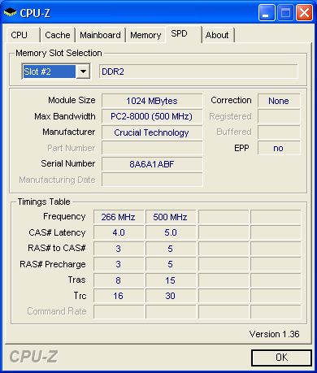Close the CPU-Z window
The width and height of the screenshot is (317, 373).
coord(304,13)
